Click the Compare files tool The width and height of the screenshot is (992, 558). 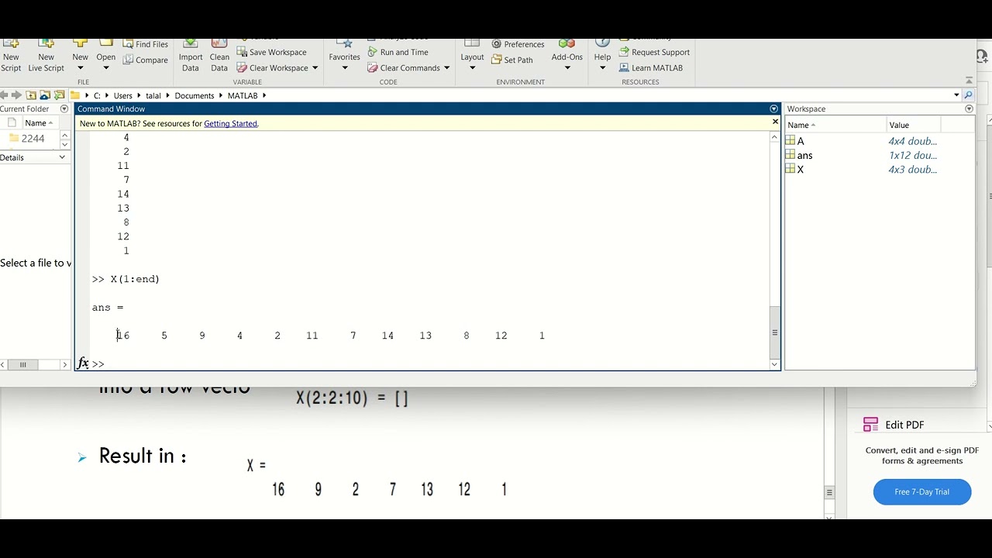146,60
